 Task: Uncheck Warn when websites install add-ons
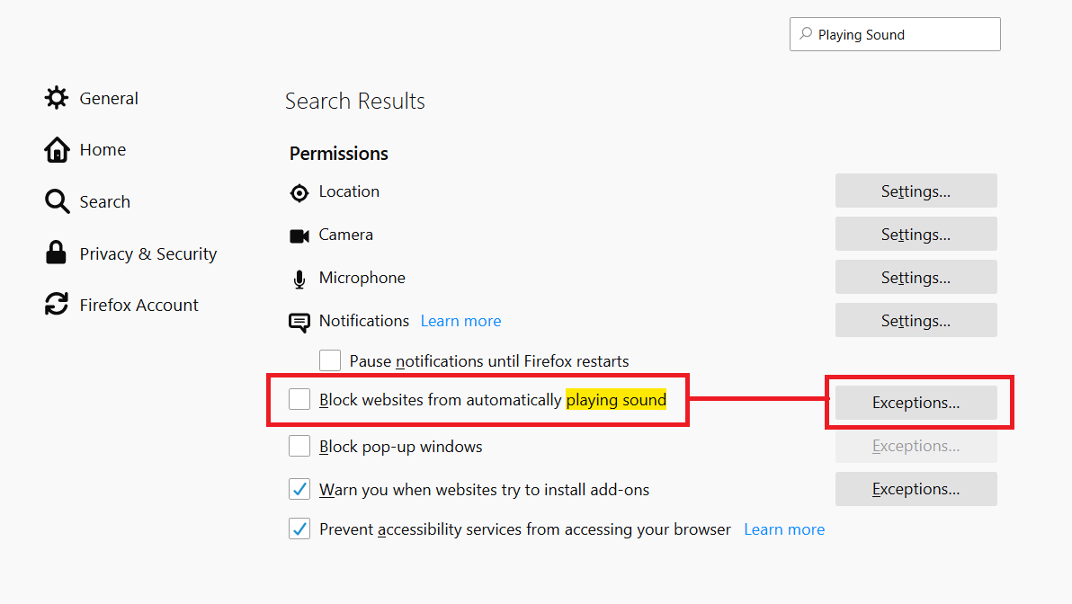tap(299, 490)
